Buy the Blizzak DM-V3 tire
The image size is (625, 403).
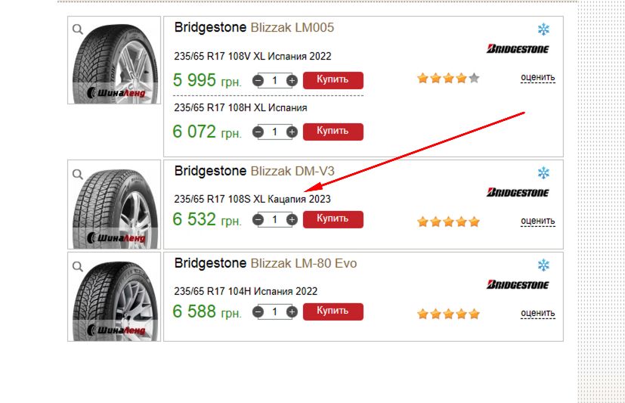point(333,219)
